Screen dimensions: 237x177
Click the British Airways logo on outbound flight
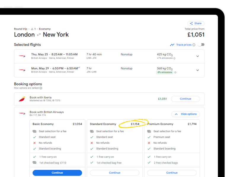22,56
